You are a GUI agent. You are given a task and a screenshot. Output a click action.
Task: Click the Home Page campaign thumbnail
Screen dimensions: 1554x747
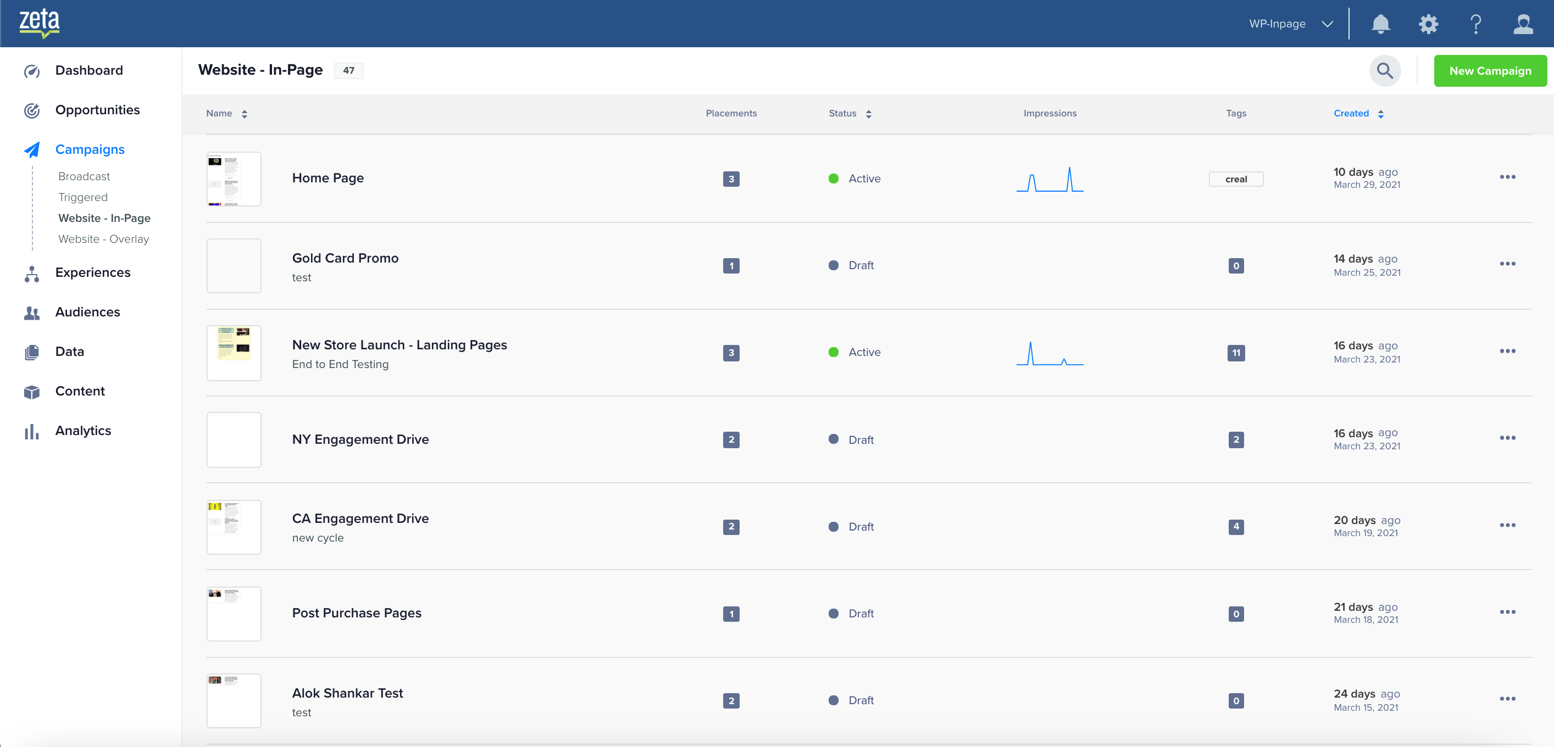pos(234,179)
